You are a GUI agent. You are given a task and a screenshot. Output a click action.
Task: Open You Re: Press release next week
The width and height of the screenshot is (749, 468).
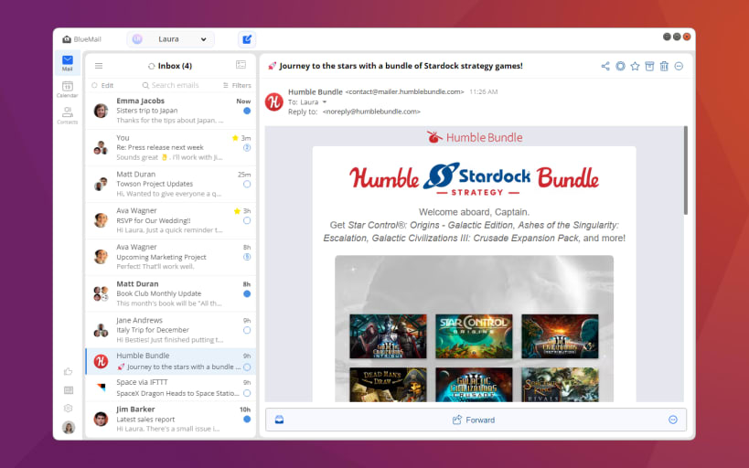[170, 147]
